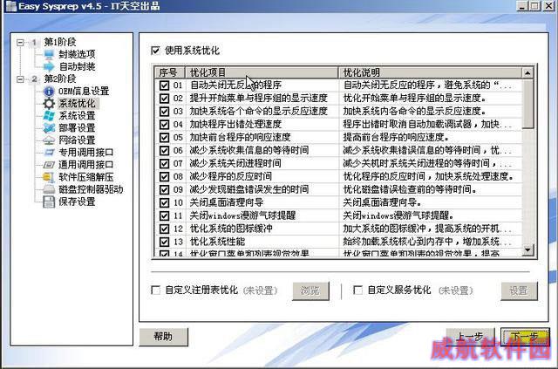Select 封装选项 in the tree
Image resolution: width=558 pixels, height=369 pixels.
click(x=77, y=54)
